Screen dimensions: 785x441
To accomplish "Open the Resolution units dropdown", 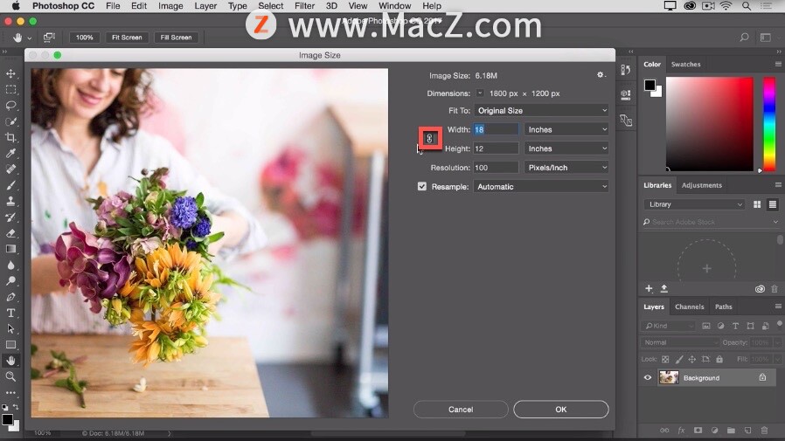I will pyautogui.click(x=566, y=168).
